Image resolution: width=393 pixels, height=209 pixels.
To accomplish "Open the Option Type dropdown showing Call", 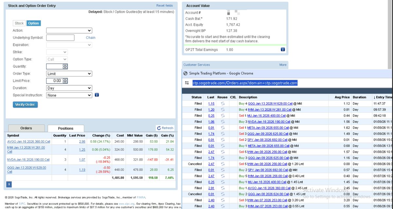I will pyautogui.click(x=57, y=59).
